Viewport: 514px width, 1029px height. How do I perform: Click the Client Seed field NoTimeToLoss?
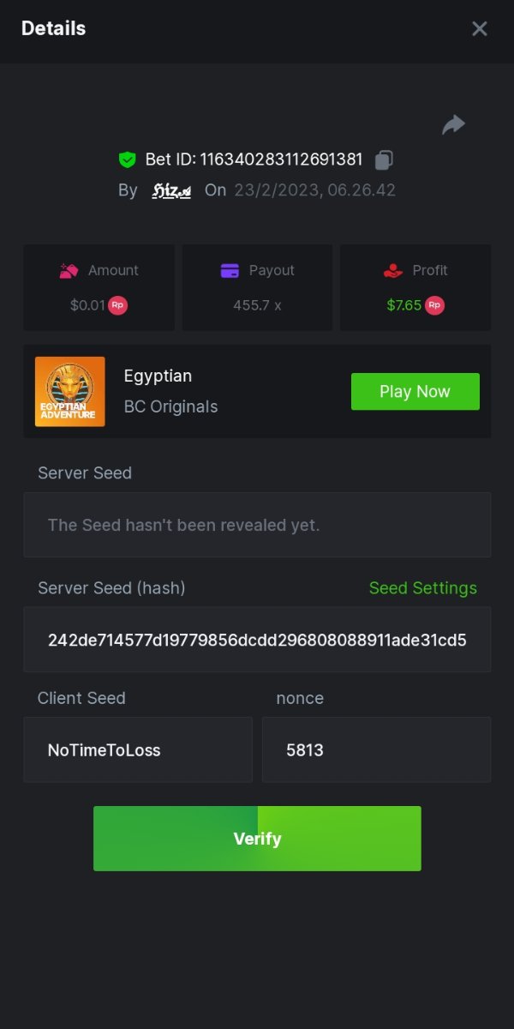138,750
